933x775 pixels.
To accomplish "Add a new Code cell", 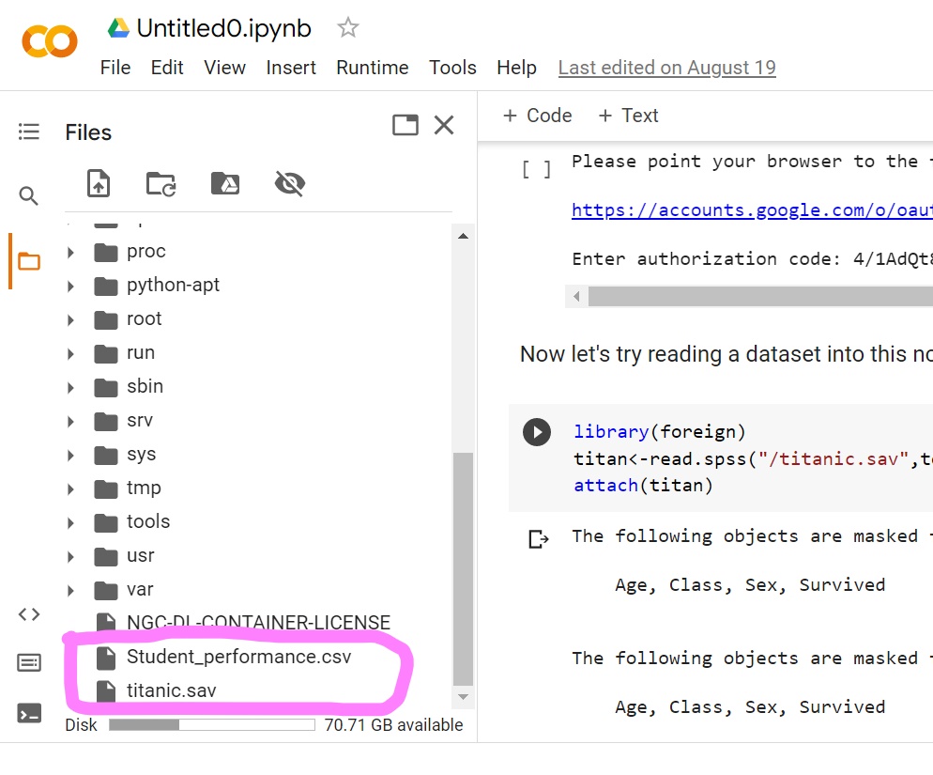I will (x=537, y=116).
